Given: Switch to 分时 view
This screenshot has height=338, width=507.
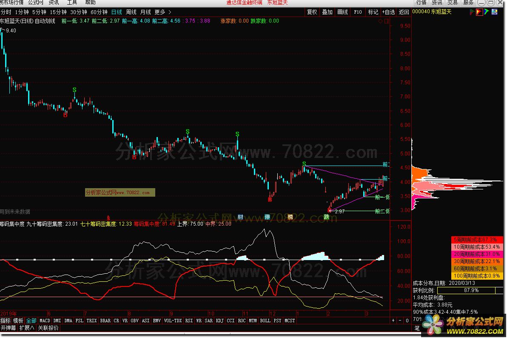Looking at the screenshot, I should pyautogui.click(x=6, y=12).
